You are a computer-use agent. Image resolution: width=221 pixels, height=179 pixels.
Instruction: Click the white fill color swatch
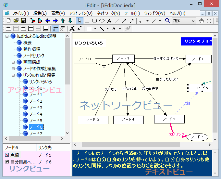click(x=89, y=29)
